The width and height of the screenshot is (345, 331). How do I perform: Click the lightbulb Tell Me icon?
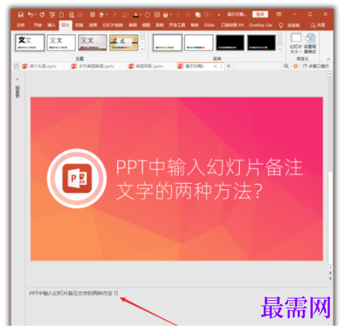point(281,26)
